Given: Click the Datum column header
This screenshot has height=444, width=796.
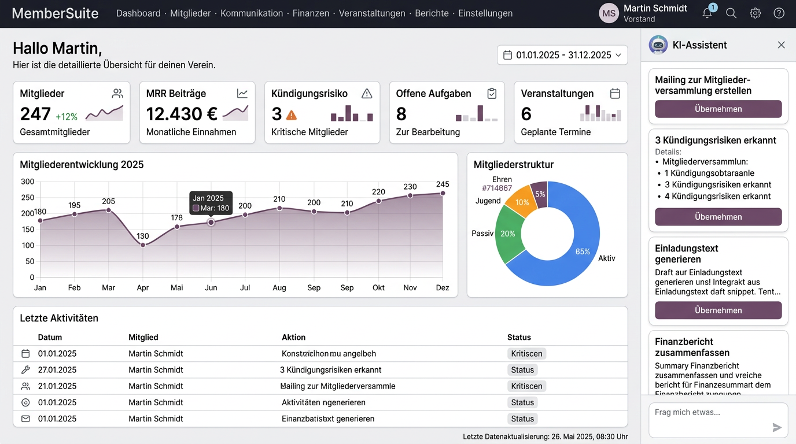Looking at the screenshot, I should 50,337.
